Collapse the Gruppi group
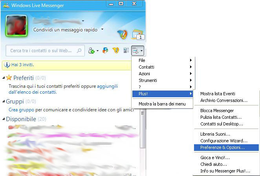Screen dimensions: 260x176 click(x=4, y=102)
